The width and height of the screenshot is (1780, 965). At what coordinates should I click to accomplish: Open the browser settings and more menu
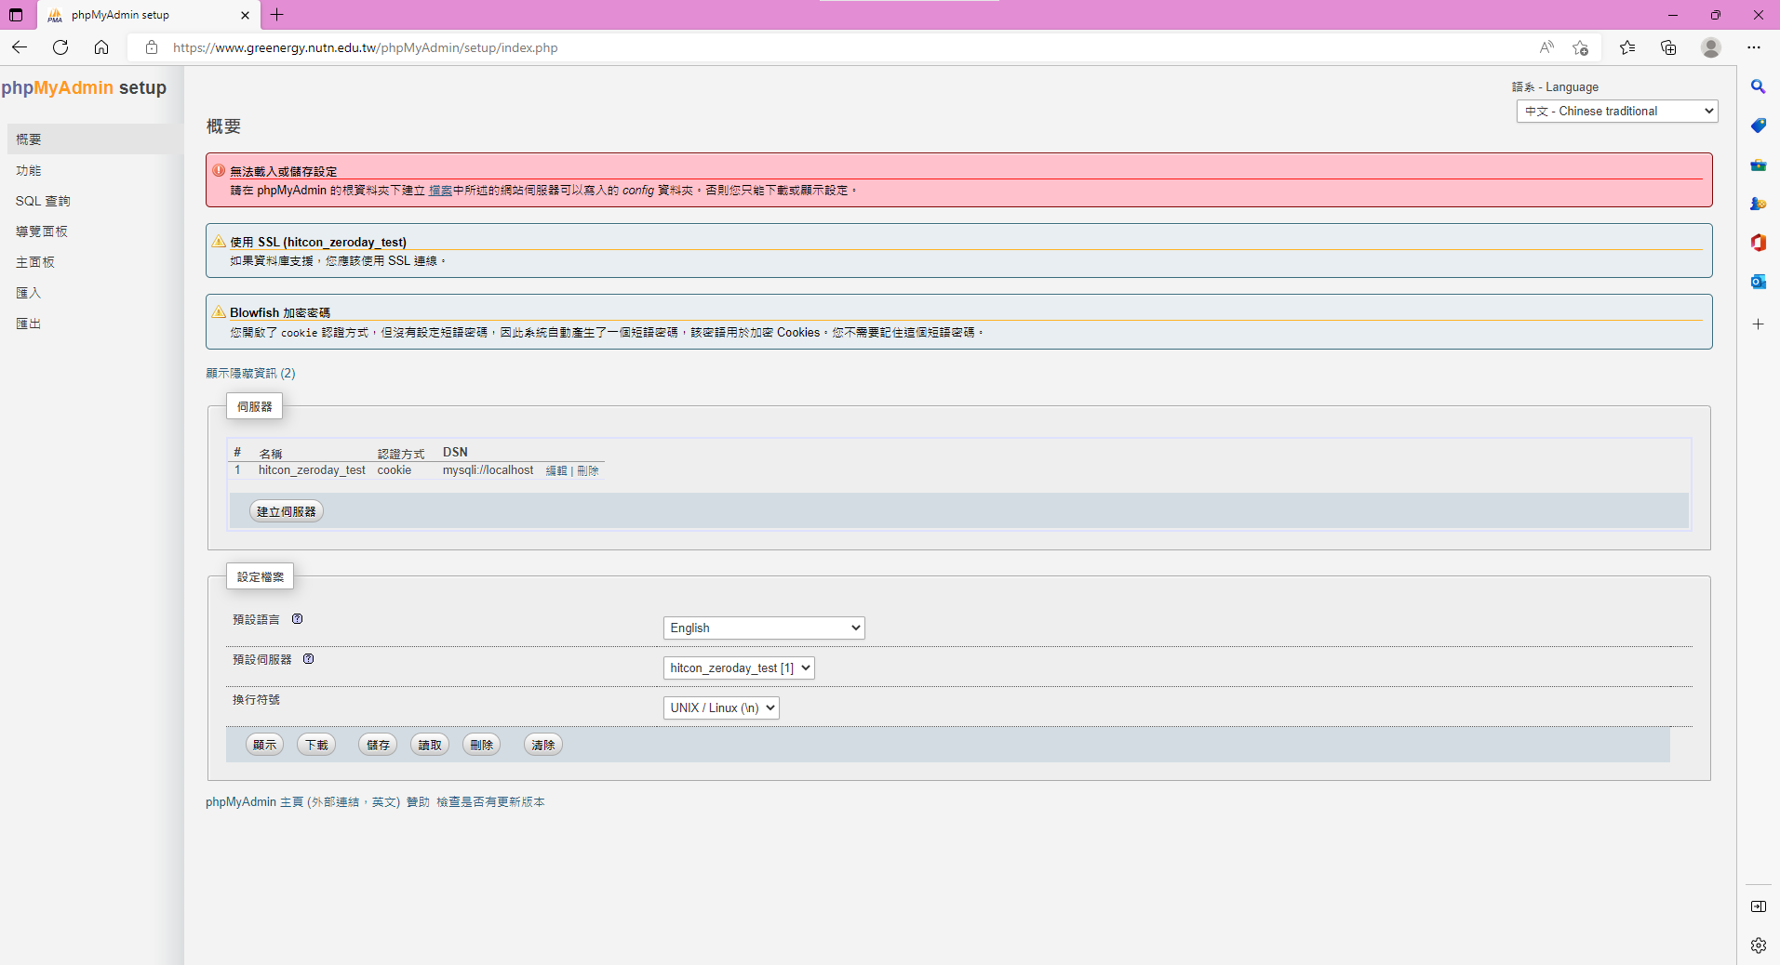point(1754,47)
